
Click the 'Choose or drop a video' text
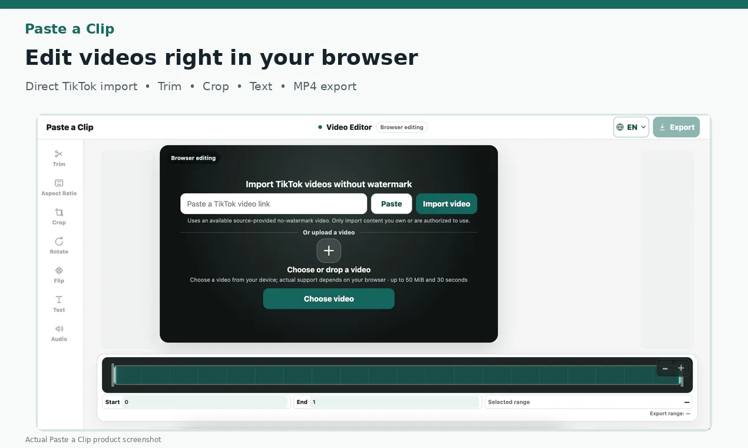(329, 270)
